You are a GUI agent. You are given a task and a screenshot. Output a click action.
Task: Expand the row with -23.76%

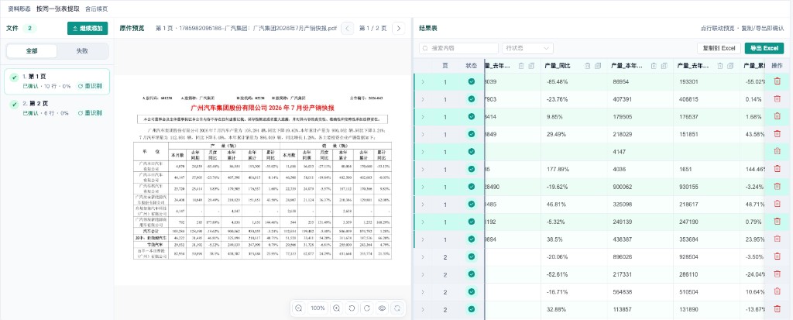tap(423, 99)
